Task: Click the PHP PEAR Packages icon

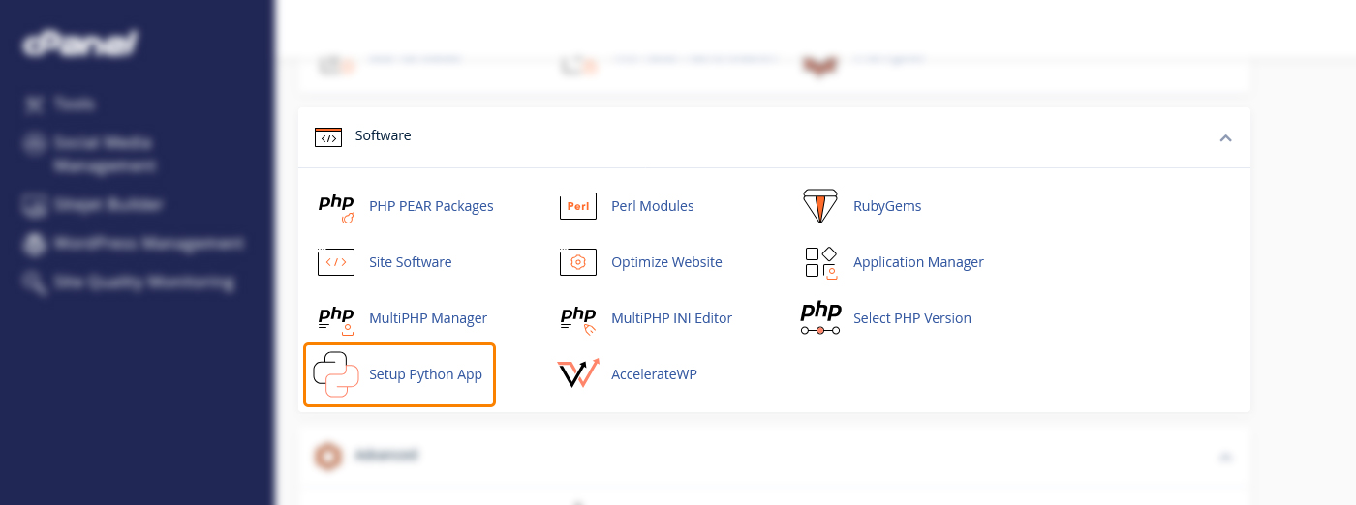Action: [x=336, y=207]
